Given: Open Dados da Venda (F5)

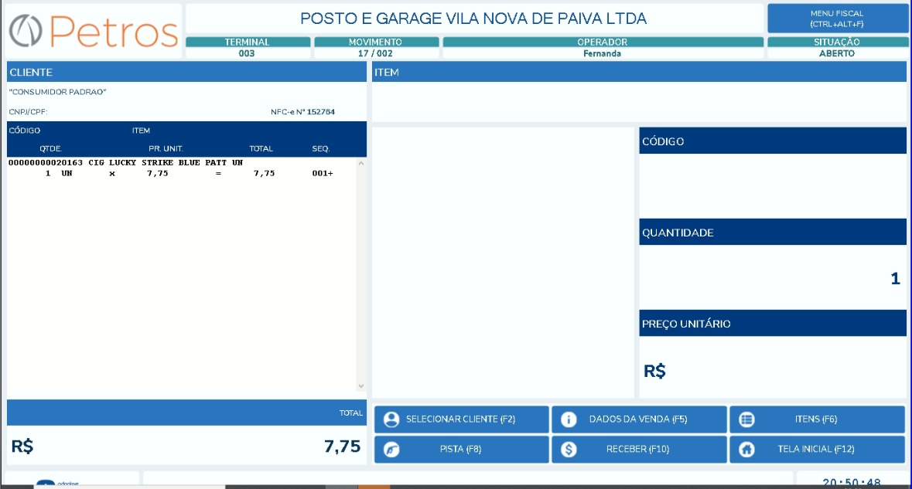Looking at the screenshot, I should tap(639, 419).
